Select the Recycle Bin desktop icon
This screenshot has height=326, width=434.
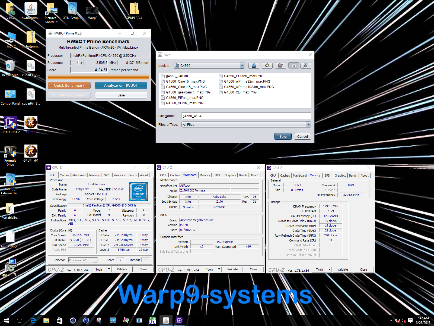[10, 68]
